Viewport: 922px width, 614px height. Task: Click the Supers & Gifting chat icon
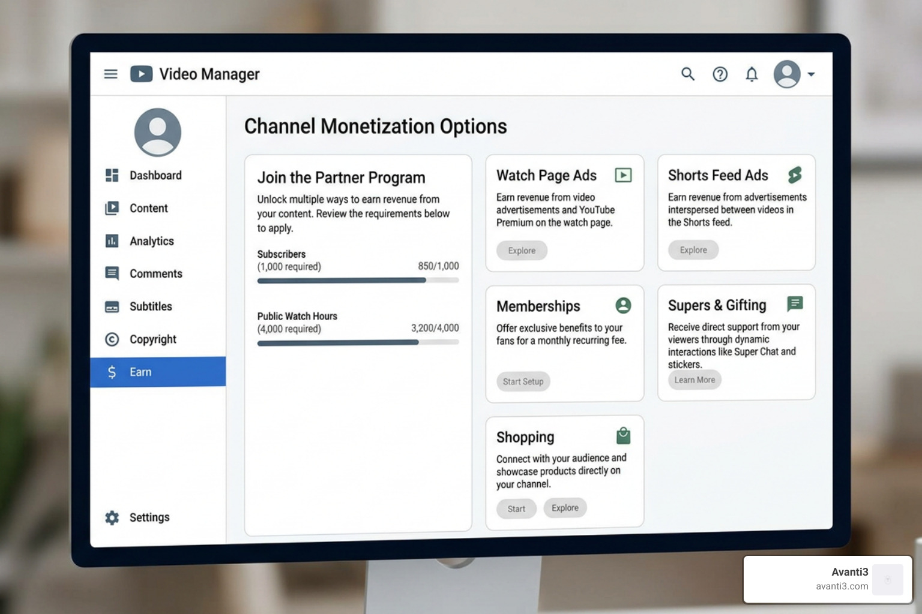tap(795, 304)
